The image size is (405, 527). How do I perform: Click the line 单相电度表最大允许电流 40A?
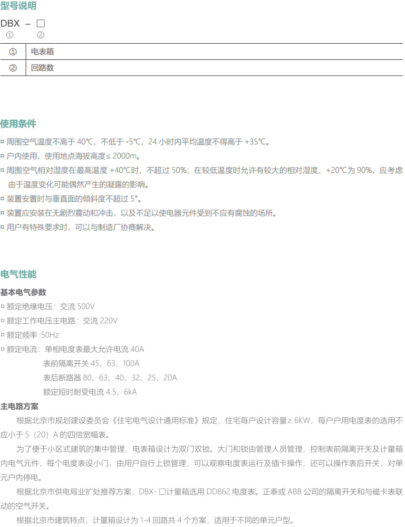[95, 349]
